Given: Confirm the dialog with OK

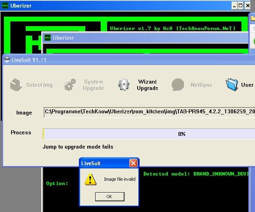Looking at the screenshot, I should click(x=110, y=197).
